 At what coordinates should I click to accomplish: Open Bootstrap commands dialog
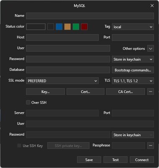(x=133, y=70)
